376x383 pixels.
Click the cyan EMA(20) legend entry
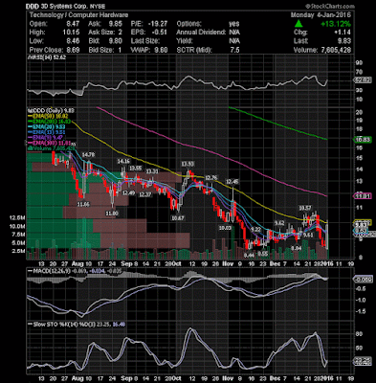[47, 127]
